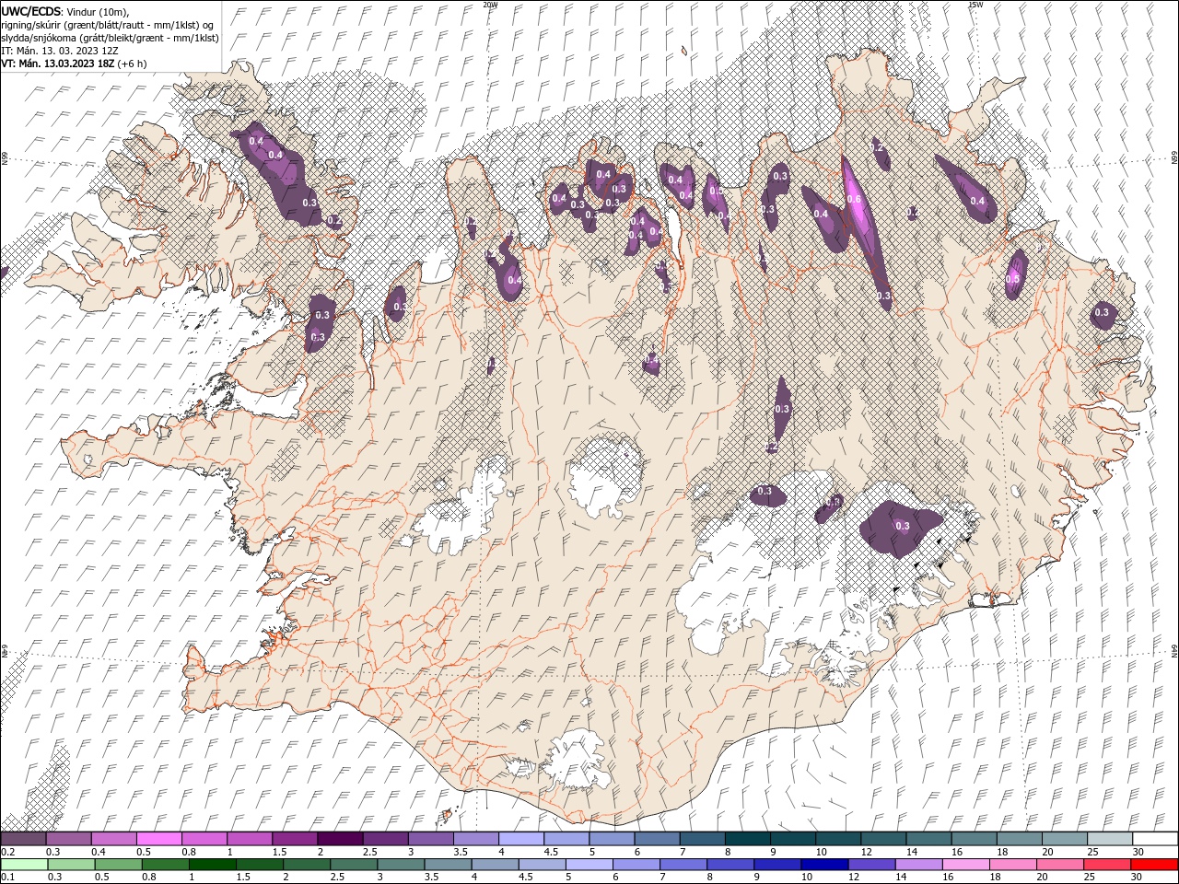1179x884 pixels.
Task: Click the 20W longitude label
Action: pos(490,5)
